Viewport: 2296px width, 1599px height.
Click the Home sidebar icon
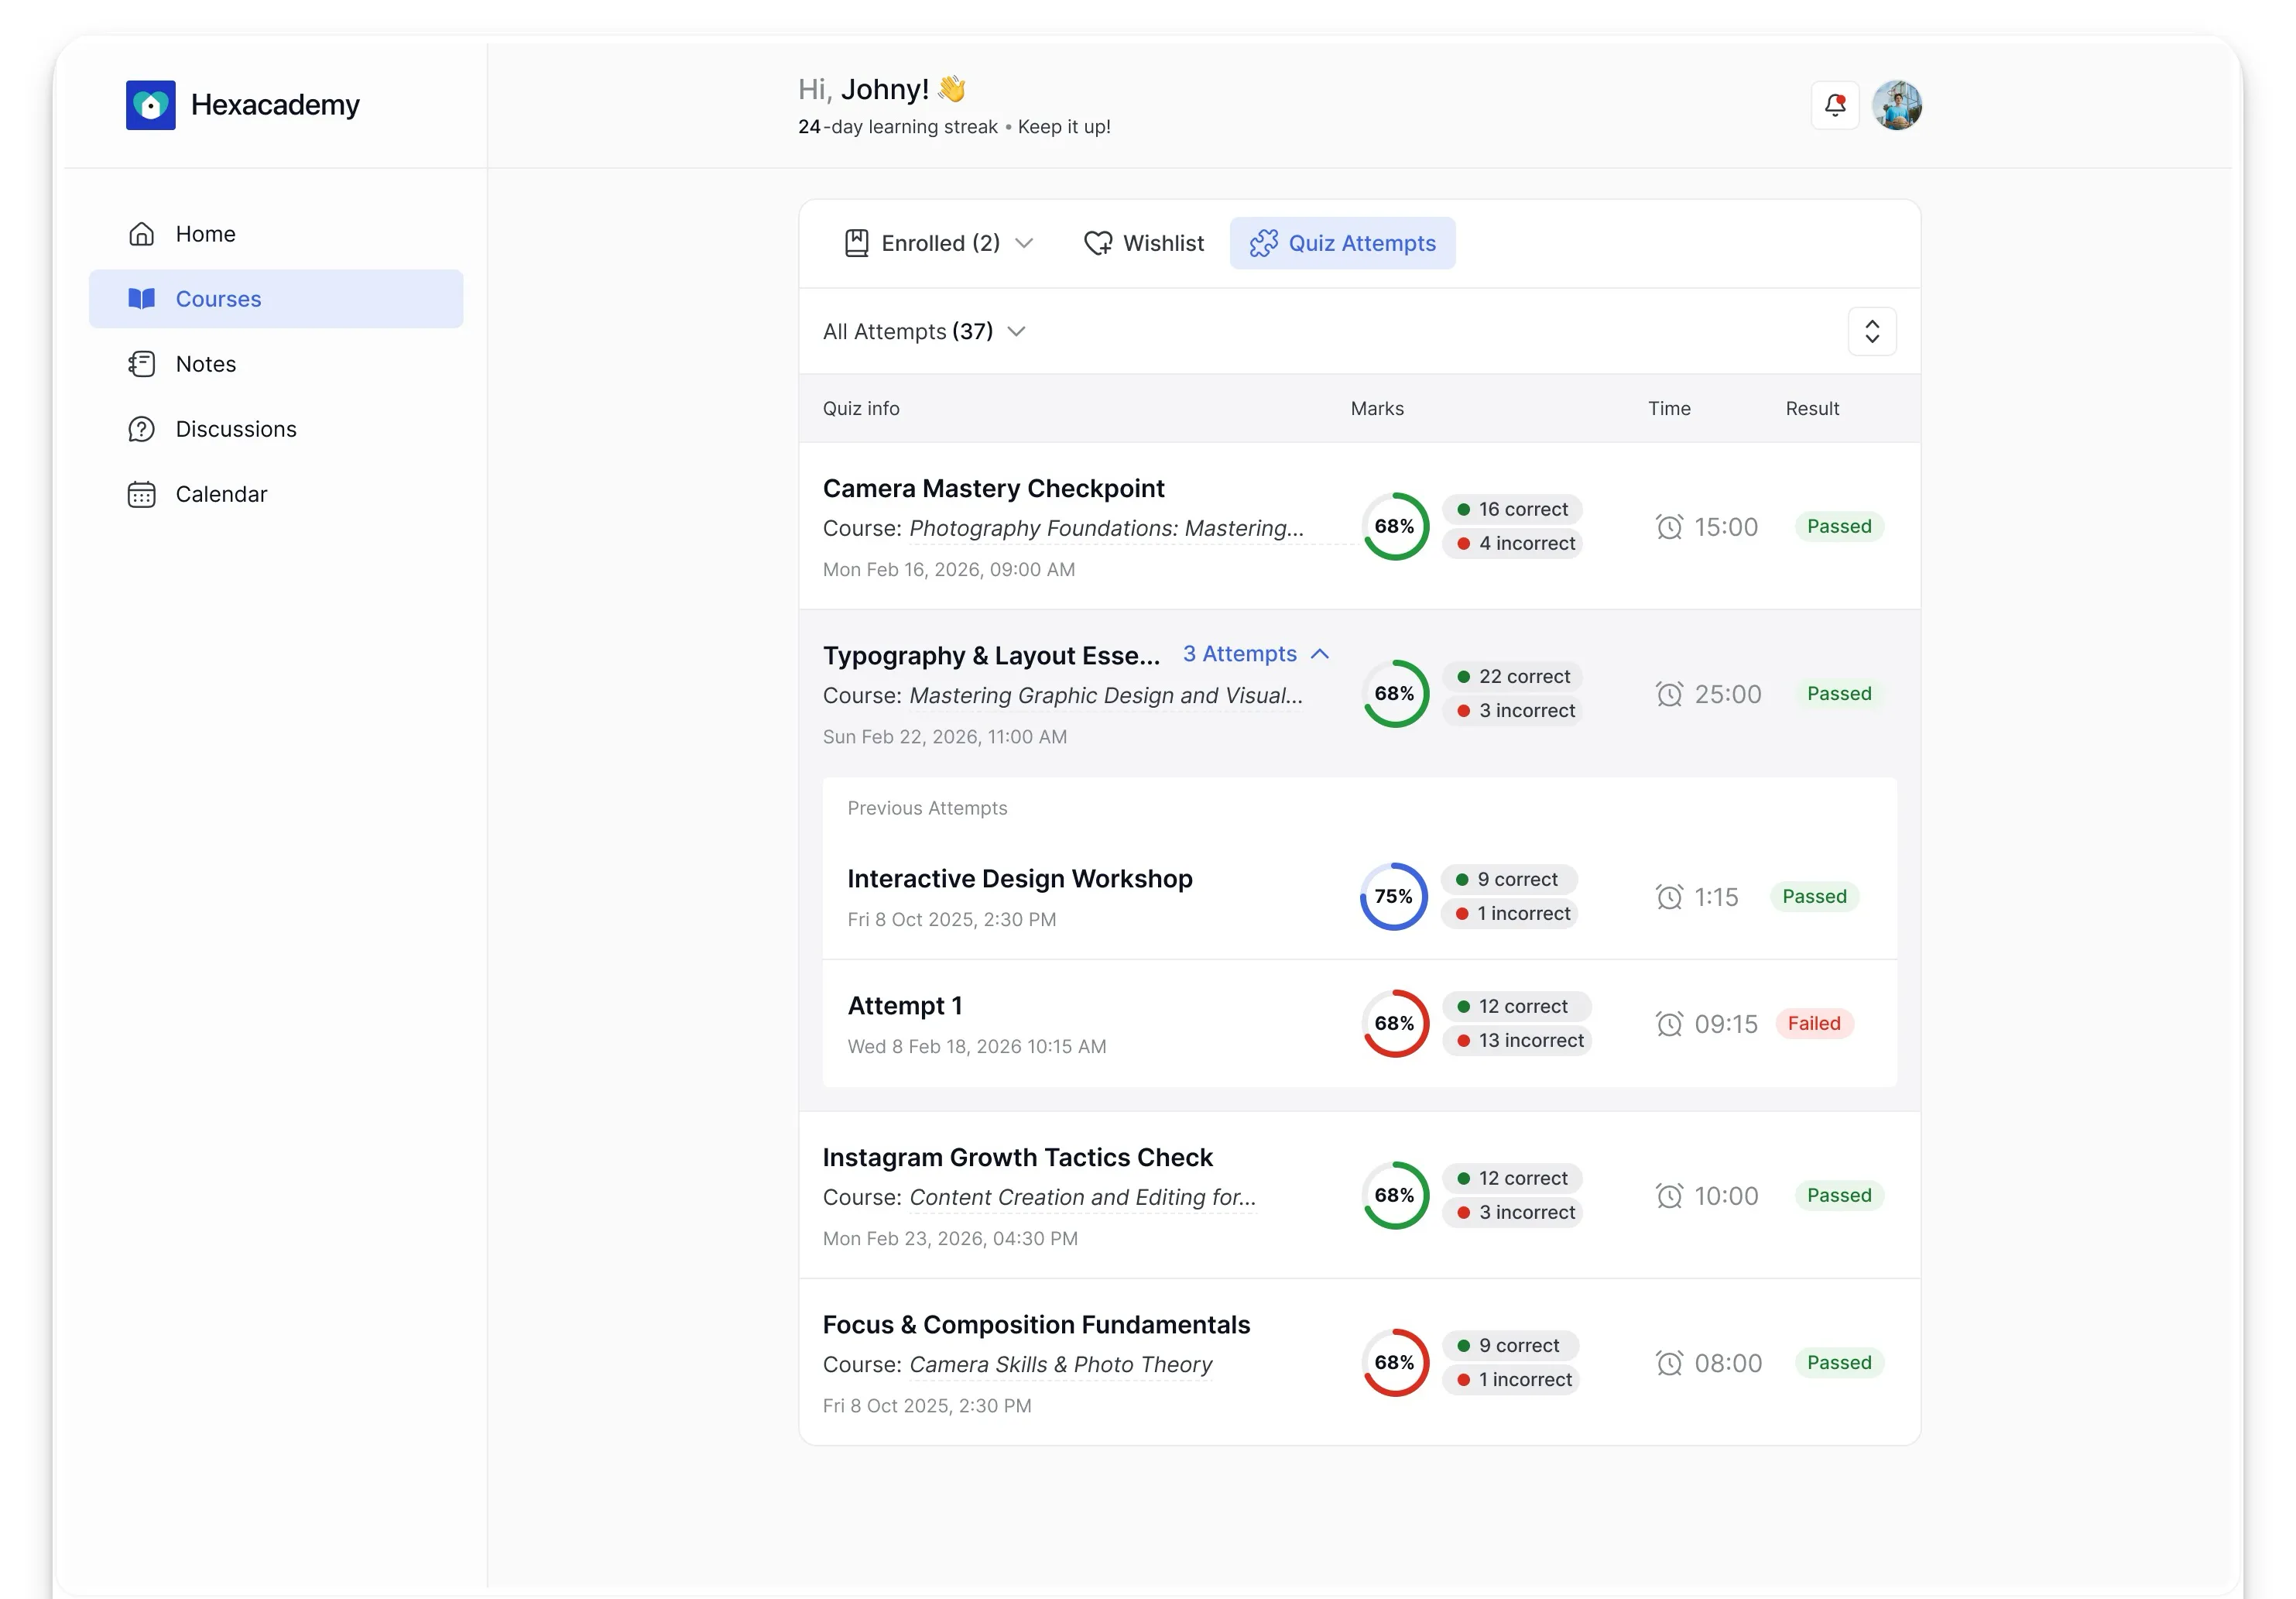pyautogui.click(x=142, y=234)
